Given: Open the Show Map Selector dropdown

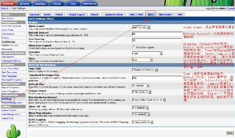Looking at the screenshot, I should (x=141, y=114).
